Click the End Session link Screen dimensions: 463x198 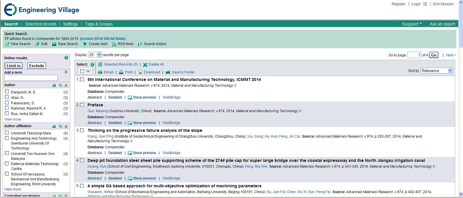[x=443, y=4]
